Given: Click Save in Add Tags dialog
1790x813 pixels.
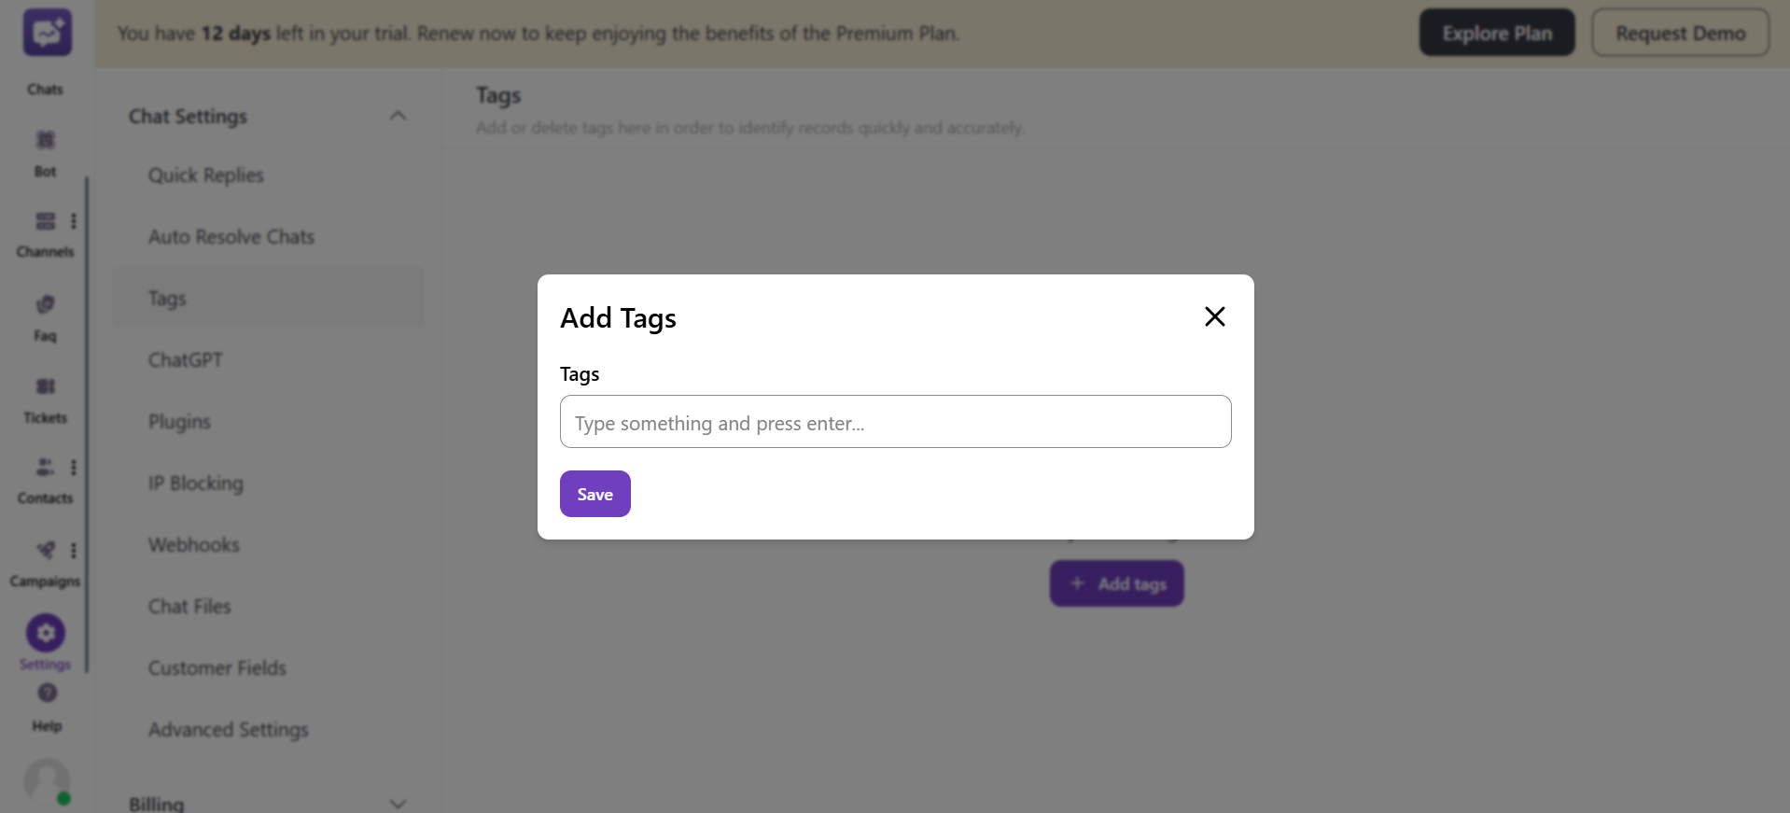Looking at the screenshot, I should (594, 493).
